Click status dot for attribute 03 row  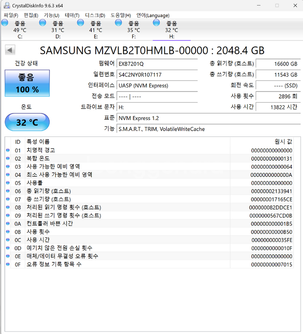(8, 166)
